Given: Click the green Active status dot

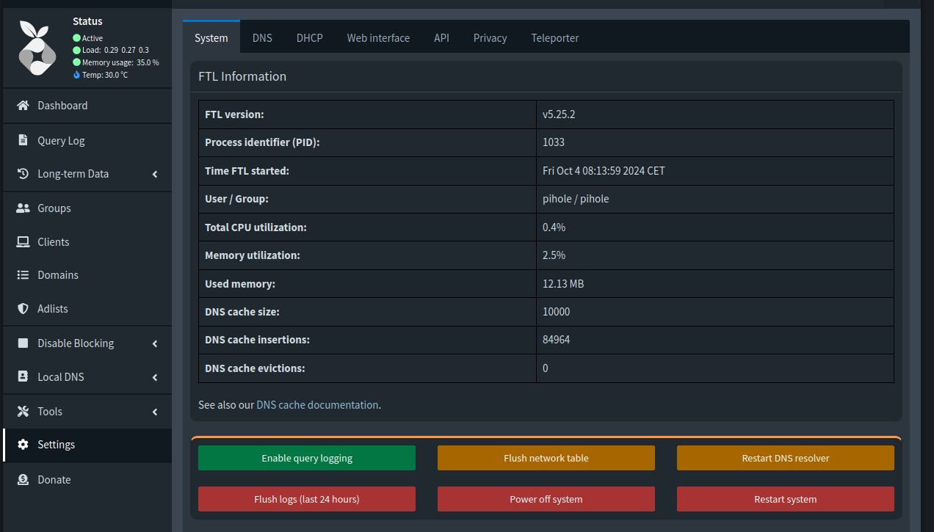Looking at the screenshot, I should (x=76, y=38).
